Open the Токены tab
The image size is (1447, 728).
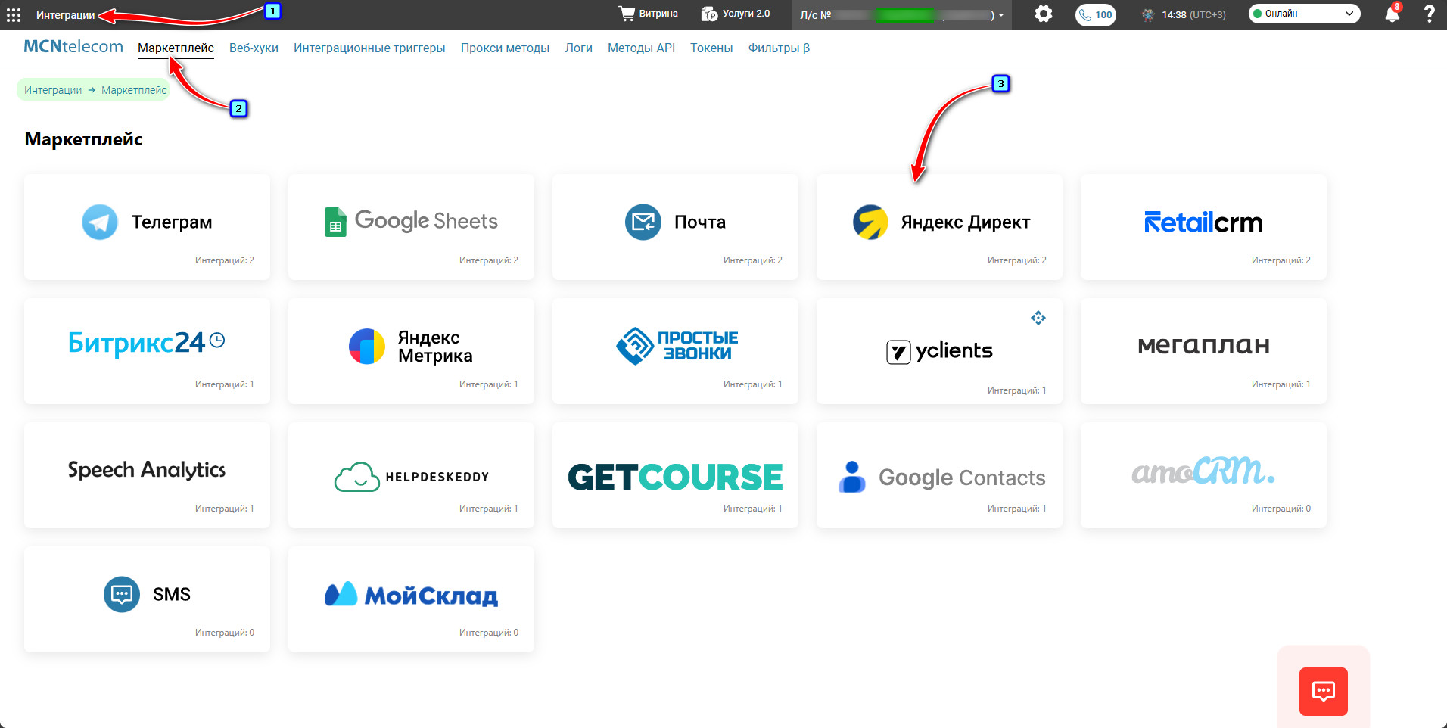pos(711,48)
